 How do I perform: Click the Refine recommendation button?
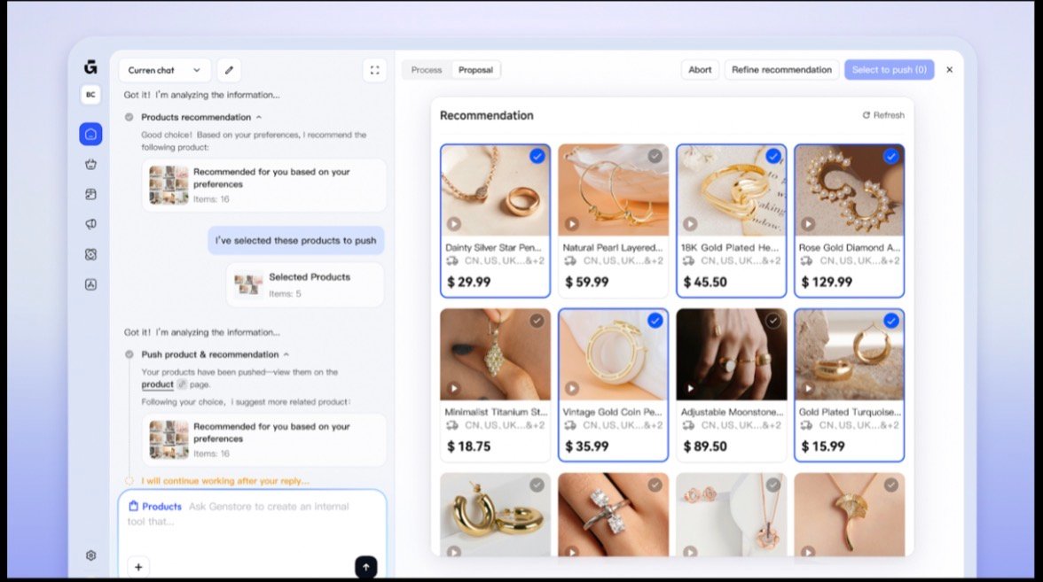781,70
